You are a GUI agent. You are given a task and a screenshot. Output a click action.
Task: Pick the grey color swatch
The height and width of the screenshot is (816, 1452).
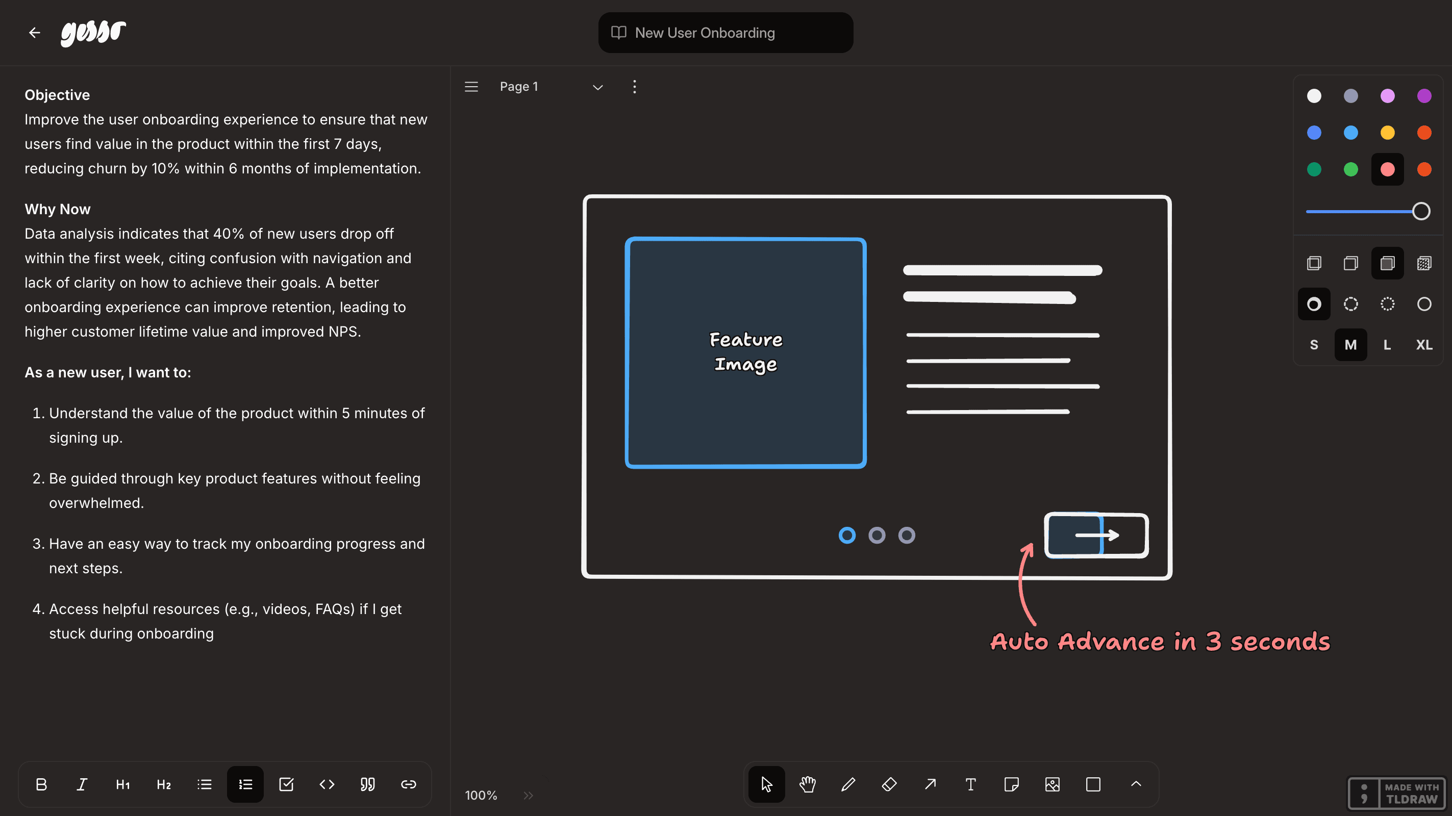point(1350,96)
